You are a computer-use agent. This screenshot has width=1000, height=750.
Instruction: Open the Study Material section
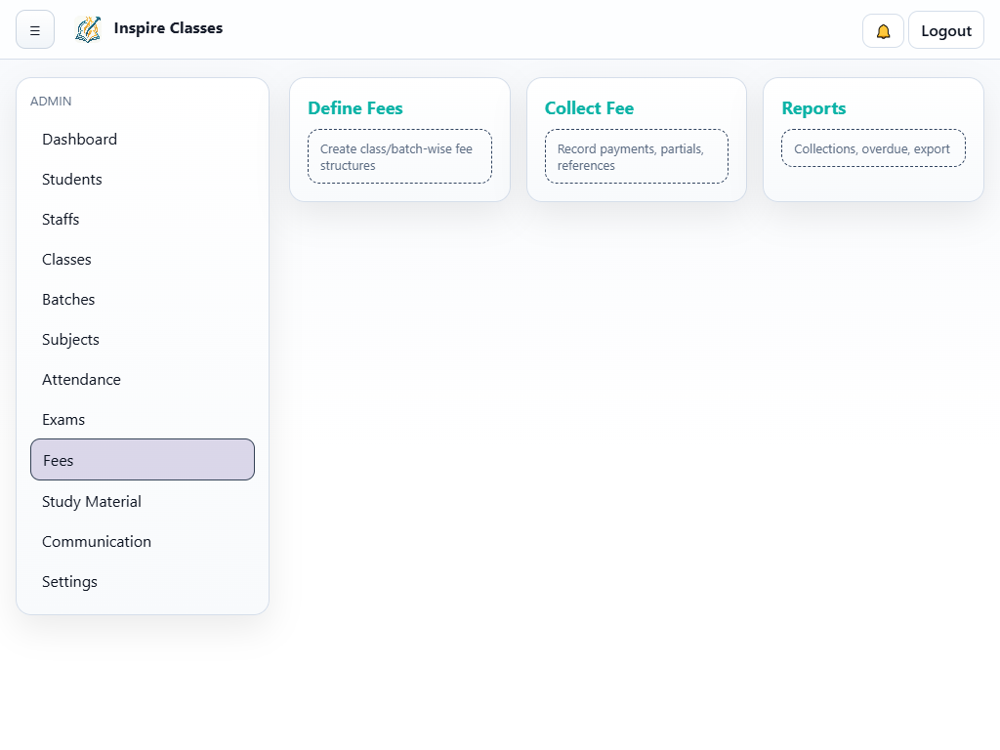click(91, 501)
